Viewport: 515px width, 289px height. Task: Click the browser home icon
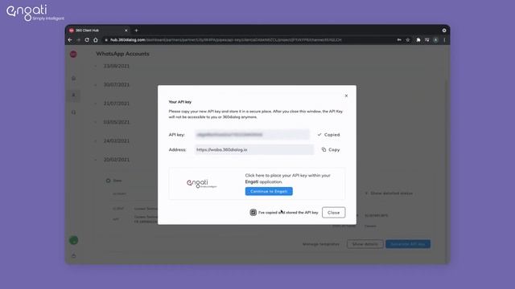tap(96, 40)
